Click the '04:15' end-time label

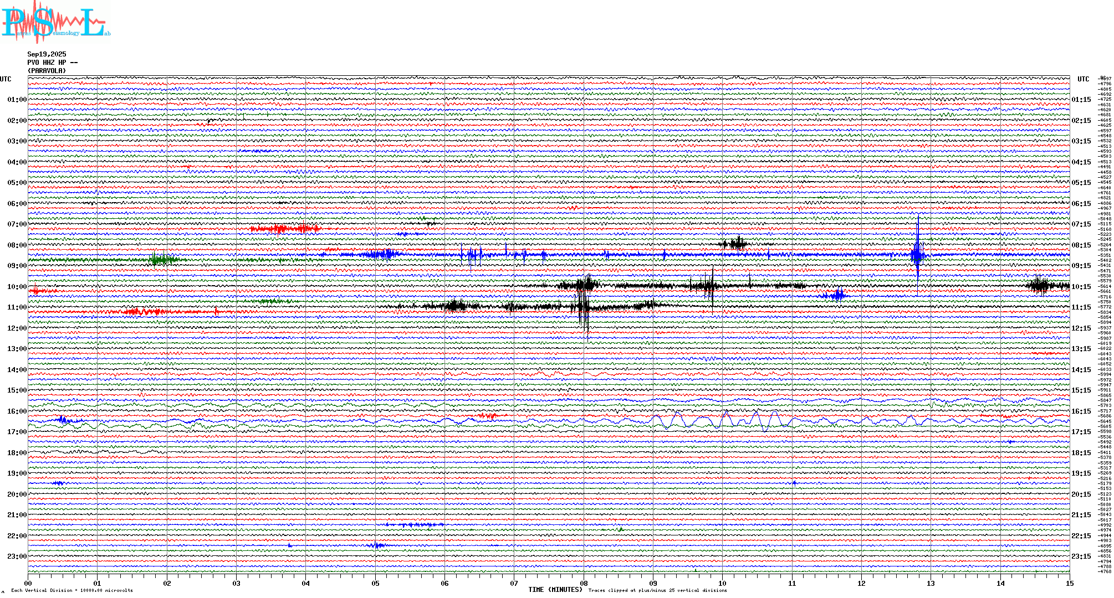click(1081, 162)
